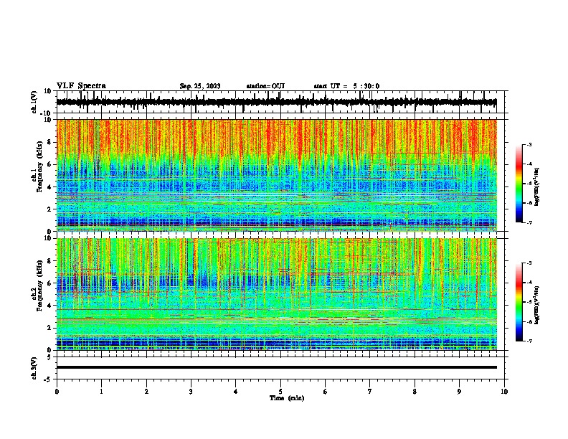
Task: Click the time axis tick "9"
Action: tap(459, 392)
